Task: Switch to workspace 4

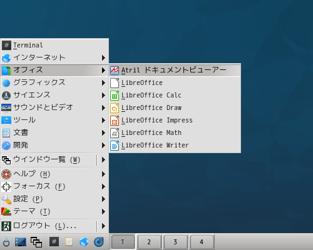Action: click(202, 242)
